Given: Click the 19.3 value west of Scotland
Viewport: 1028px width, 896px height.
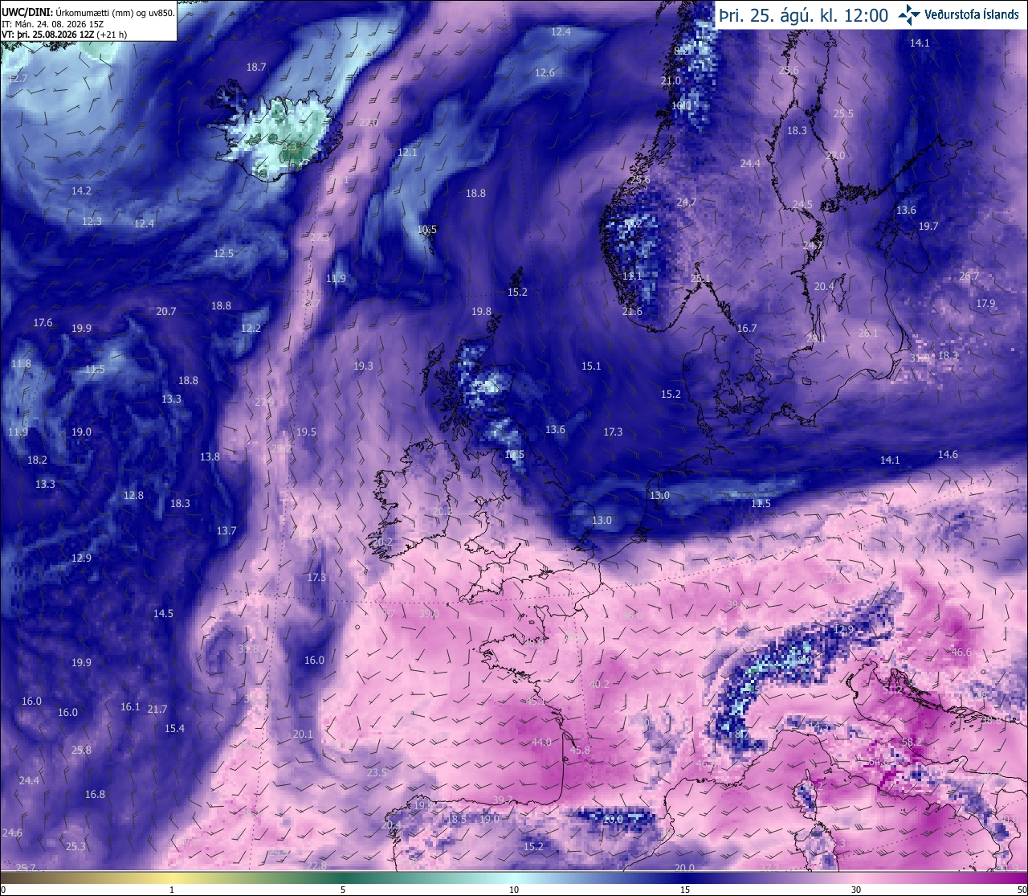Looking at the screenshot, I should [363, 366].
